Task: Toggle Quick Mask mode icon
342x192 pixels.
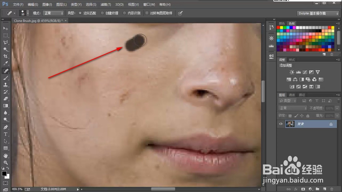Action: [6, 183]
